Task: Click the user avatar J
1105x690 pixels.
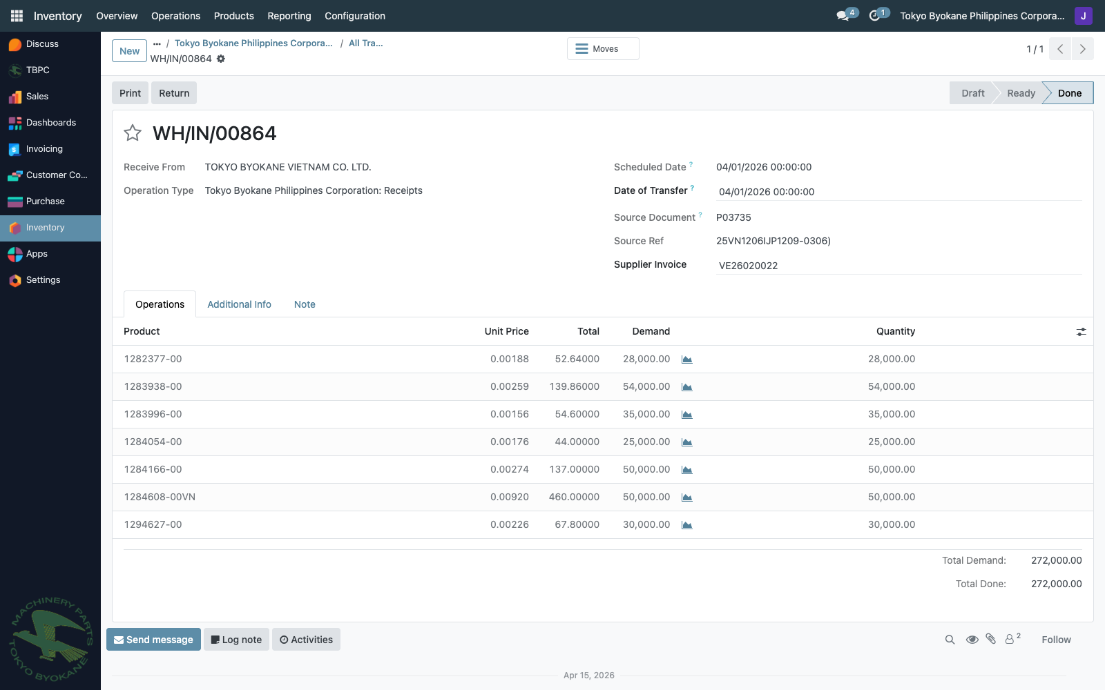Action: pyautogui.click(x=1083, y=16)
